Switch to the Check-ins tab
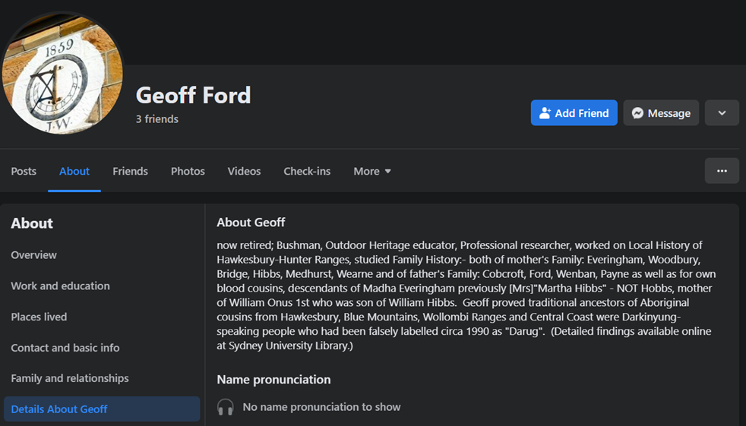This screenshot has width=746, height=426. [307, 171]
